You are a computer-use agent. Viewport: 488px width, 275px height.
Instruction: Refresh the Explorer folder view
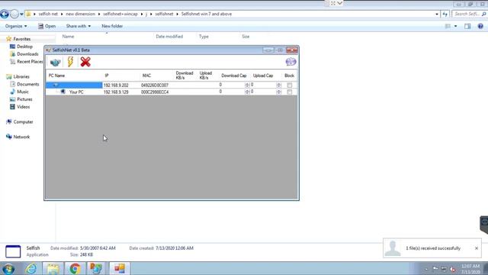445,14
